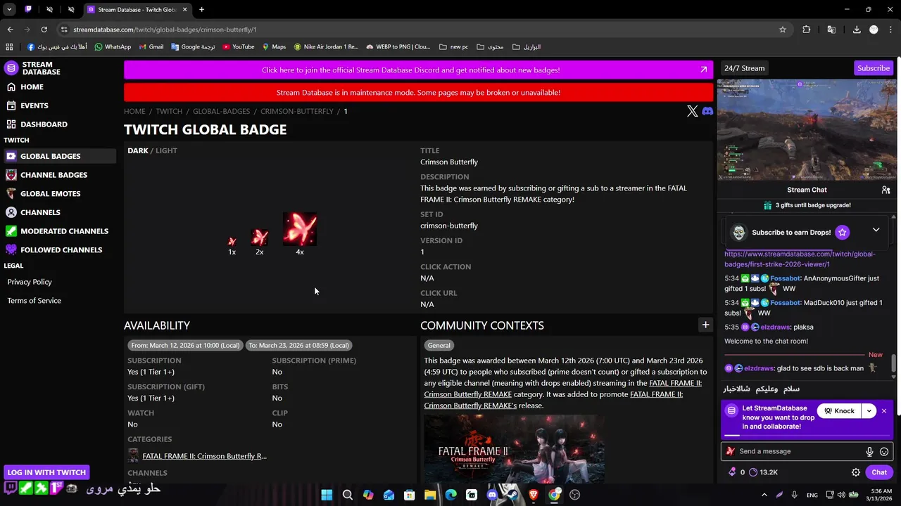
Task: Click the CHANNELS sidebar icon
Action: click(x=11, y=212)
